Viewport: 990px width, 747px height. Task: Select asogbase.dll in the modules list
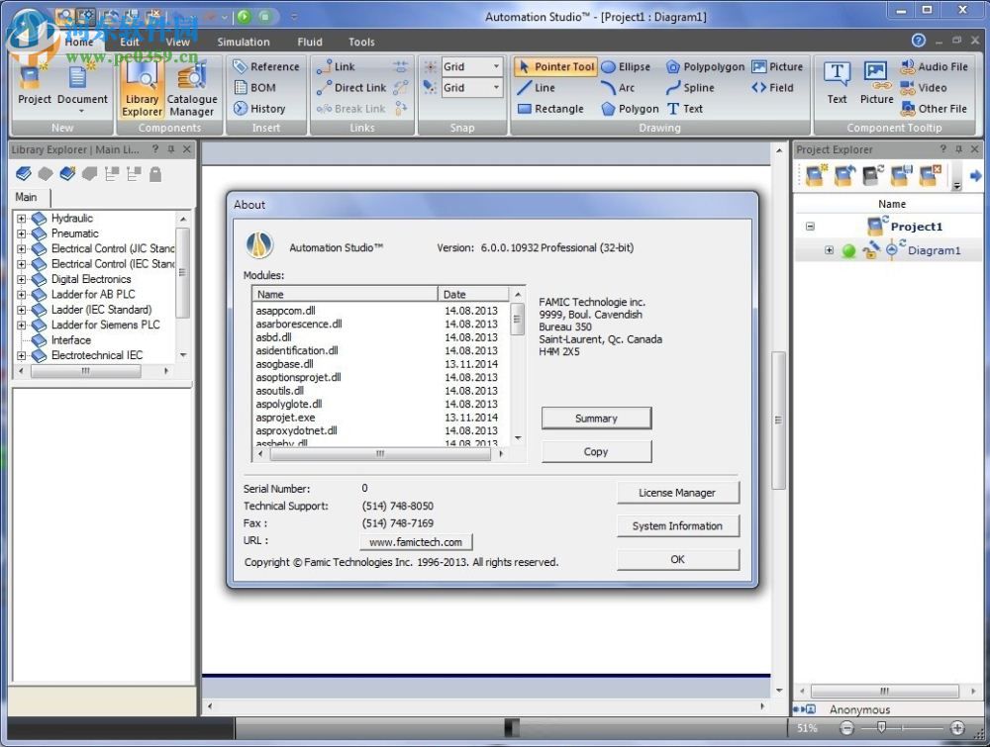285,364
